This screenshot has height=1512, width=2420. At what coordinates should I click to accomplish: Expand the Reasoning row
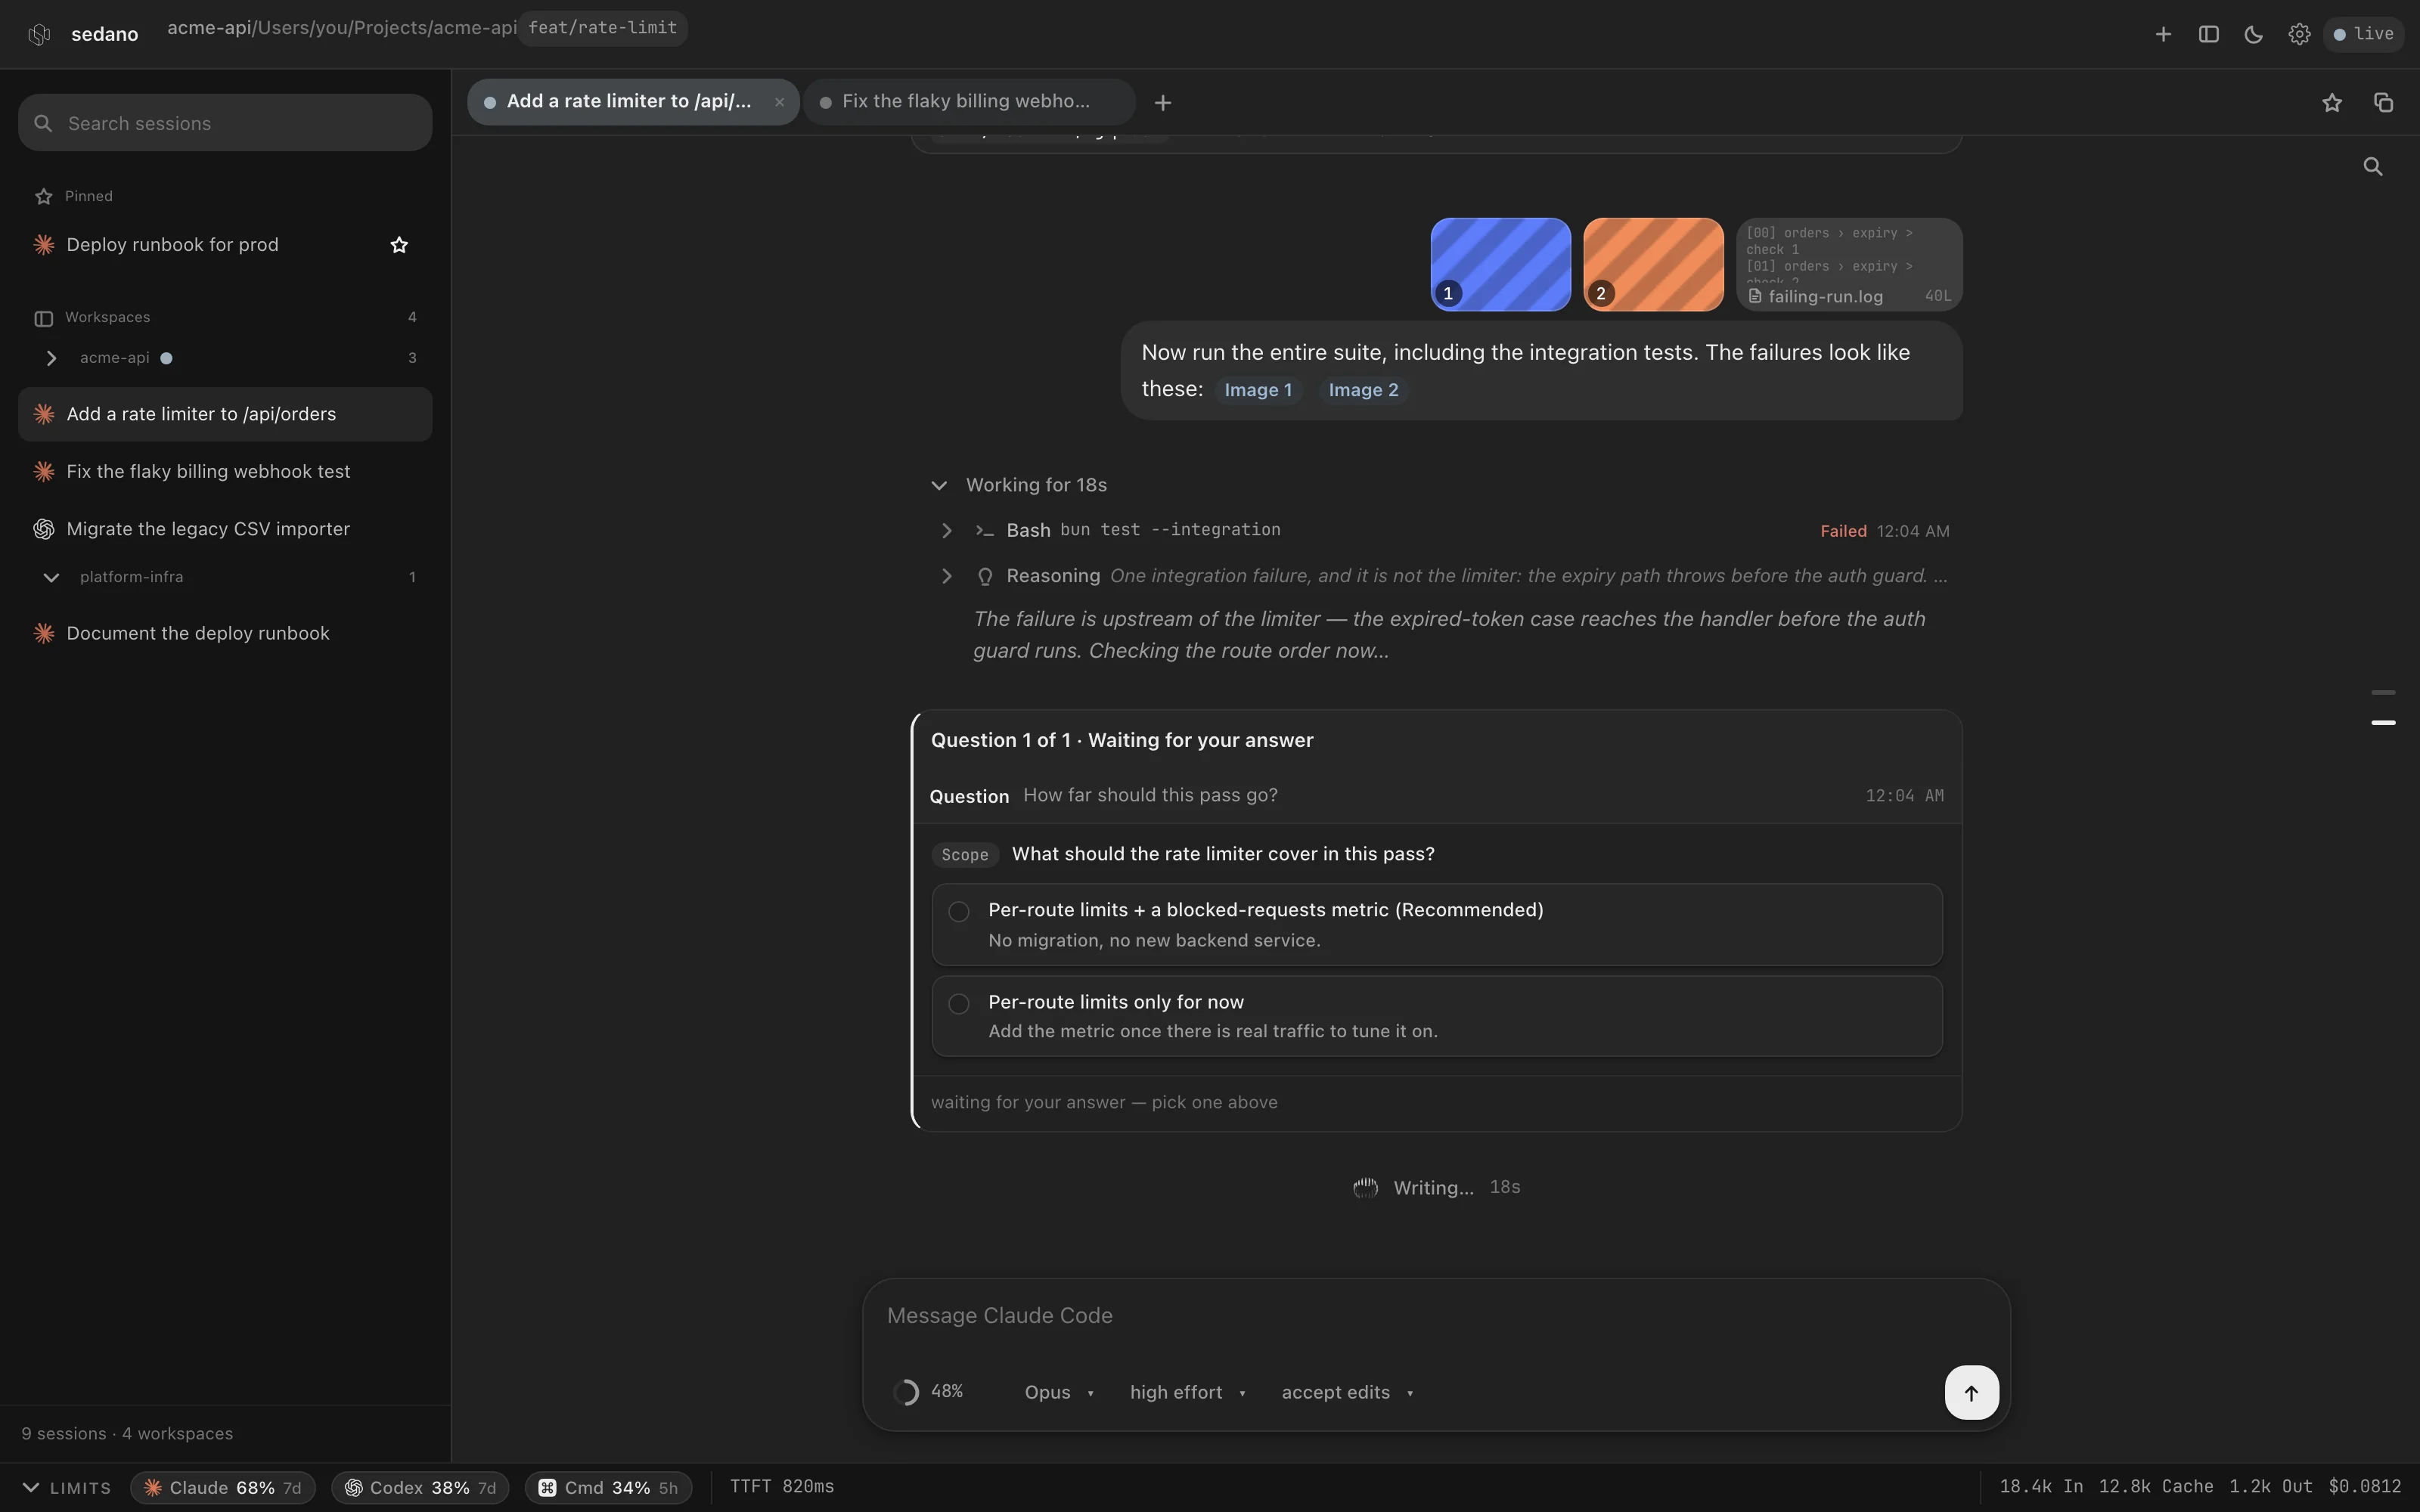[946, 576]
